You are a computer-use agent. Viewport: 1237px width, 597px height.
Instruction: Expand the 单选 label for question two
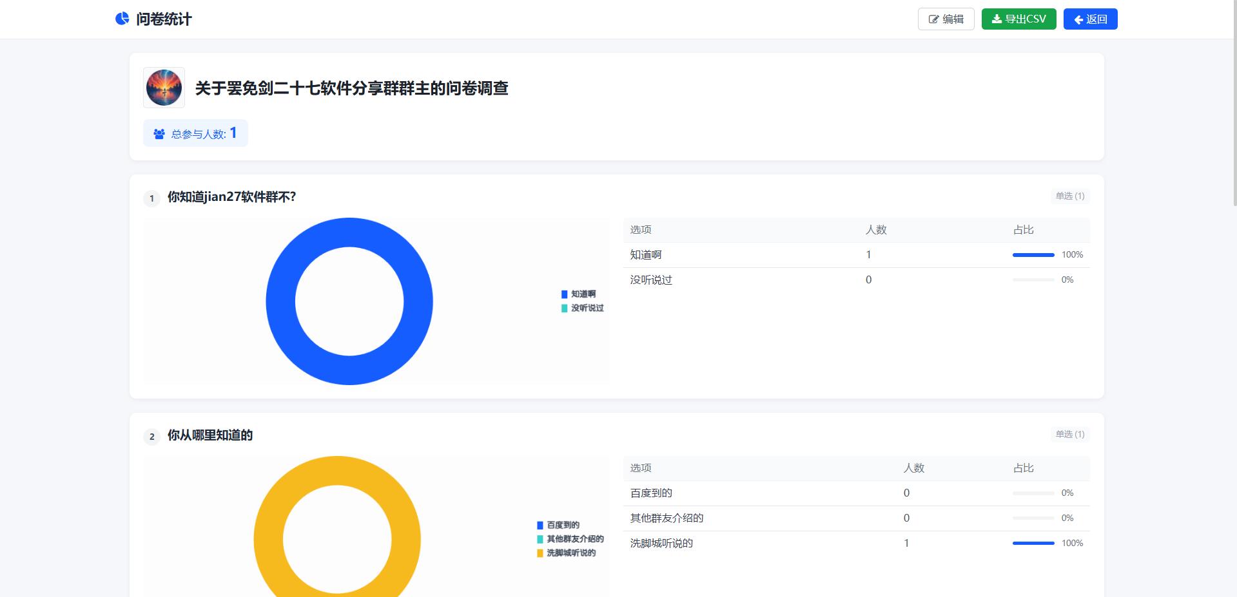1067,434
